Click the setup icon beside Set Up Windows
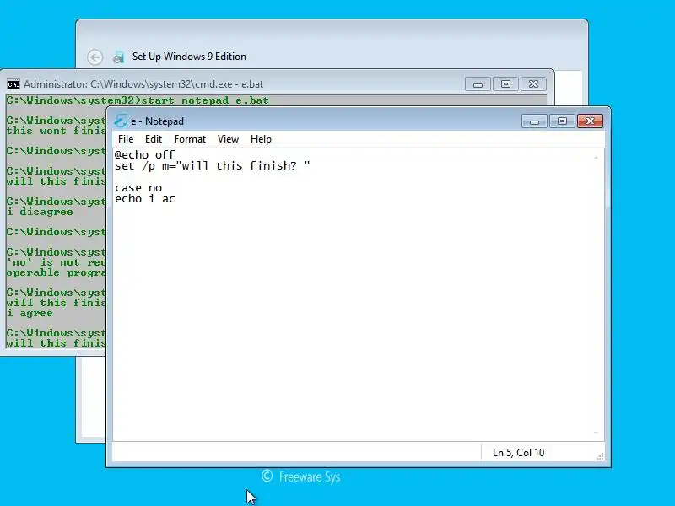Screen dimensions: 675x506 [x=118, y=57]
